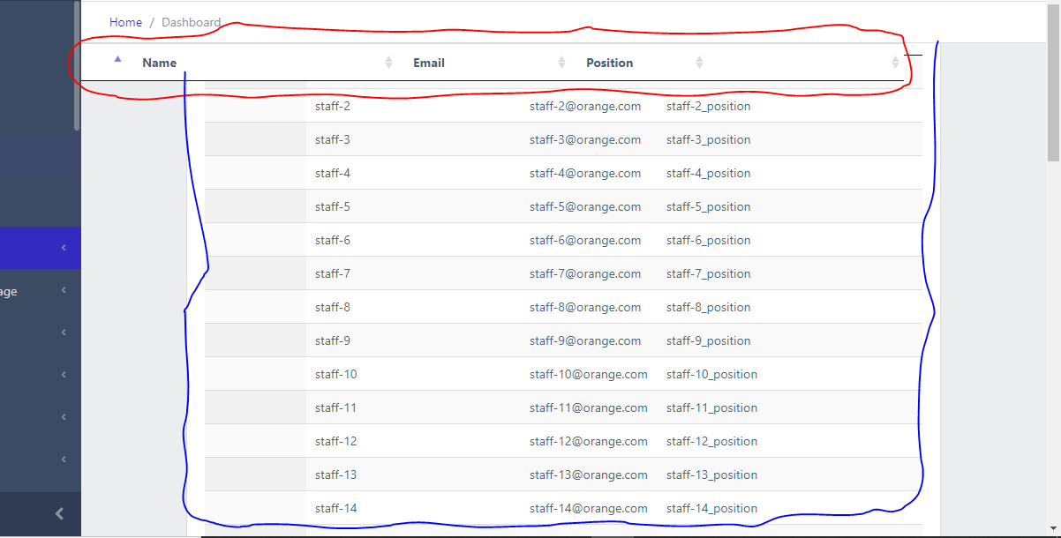Click staff-12@orange.com in the Email column
This screenshot has height=538, width=1061.
click(x=589, y=441)
